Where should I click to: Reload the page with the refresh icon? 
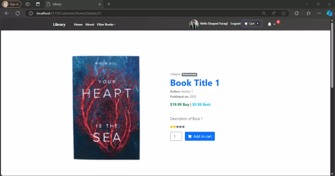coord(18,13)
